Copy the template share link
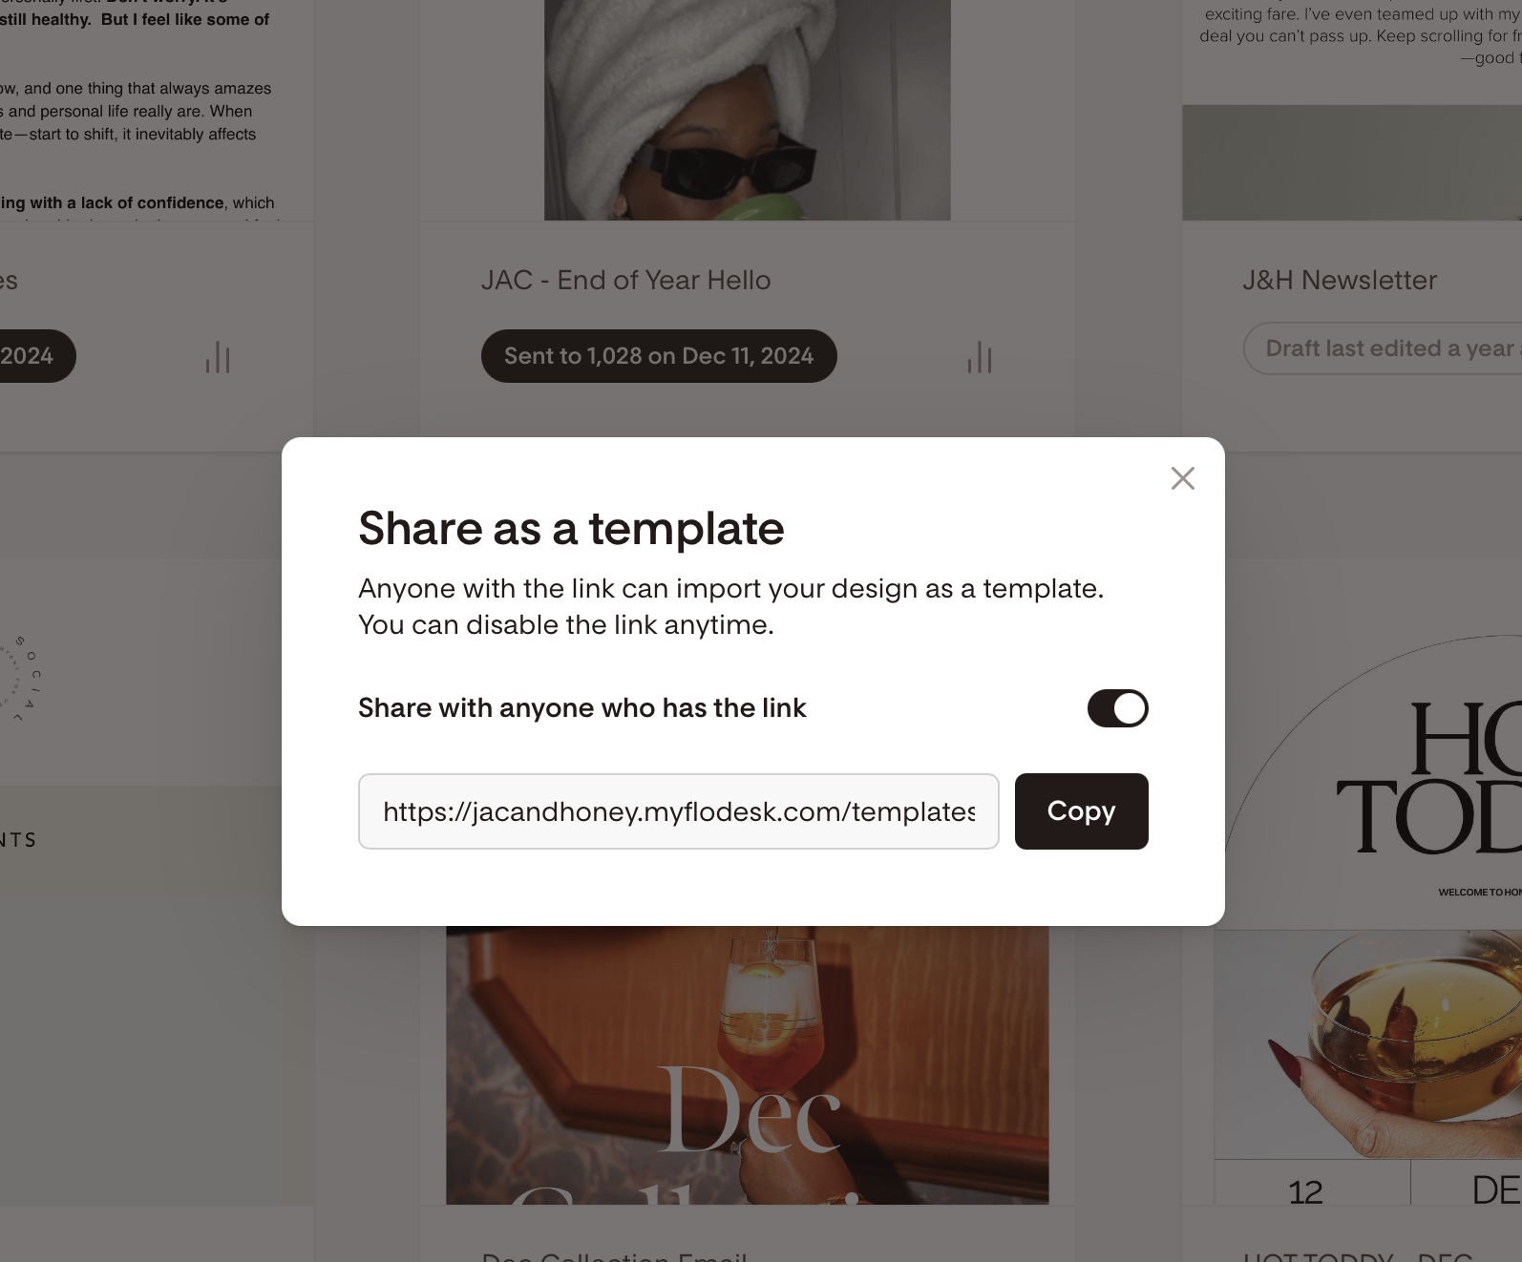 1081,811
